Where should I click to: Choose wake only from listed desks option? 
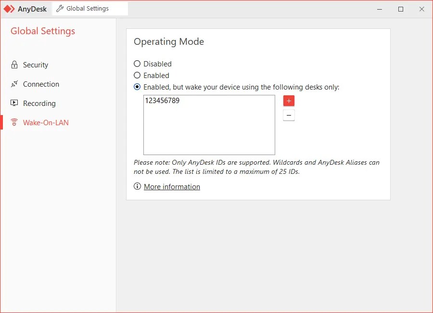137,87
